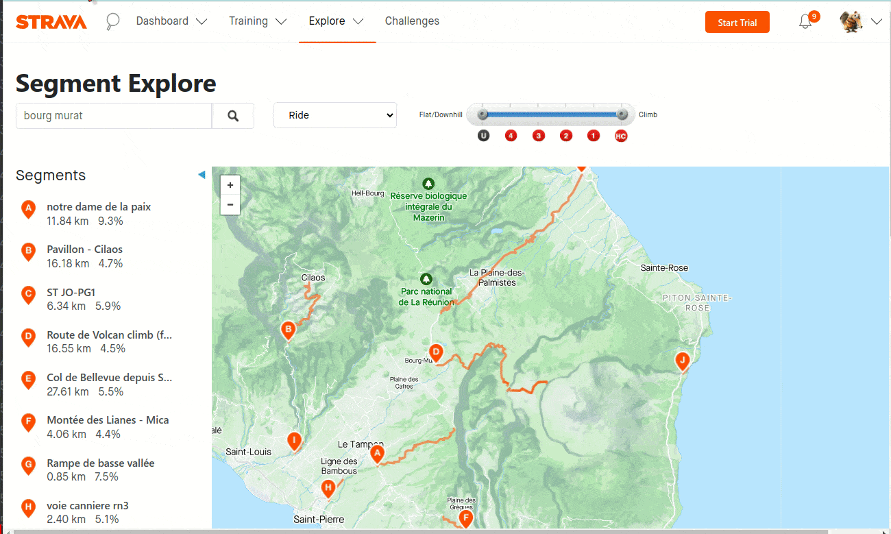
Task: Click the category 1 climb badge
Action: coord(594,136)
